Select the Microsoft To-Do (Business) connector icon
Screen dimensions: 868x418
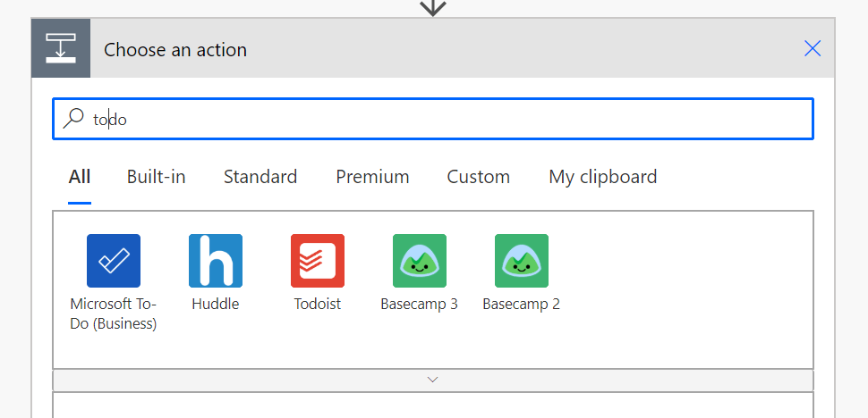pos(114,261)
